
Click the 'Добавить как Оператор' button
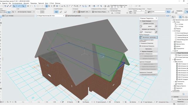[148, 29]
